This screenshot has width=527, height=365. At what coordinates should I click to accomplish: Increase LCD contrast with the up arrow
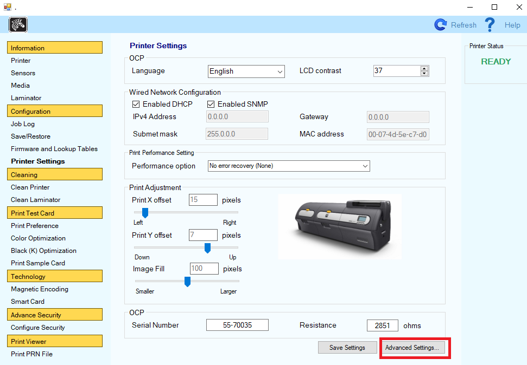click(x=423, y=68)
